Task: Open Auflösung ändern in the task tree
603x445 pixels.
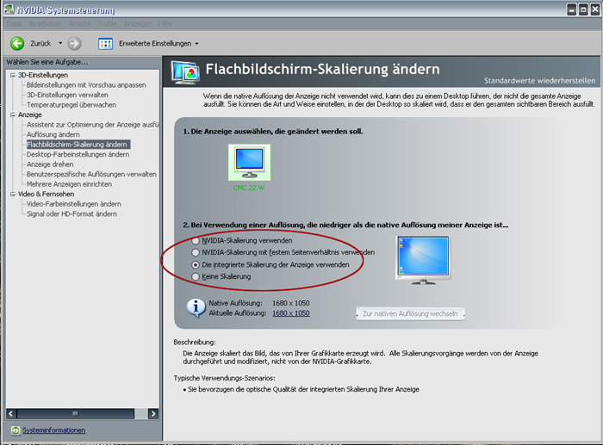Action: [53, 135]
